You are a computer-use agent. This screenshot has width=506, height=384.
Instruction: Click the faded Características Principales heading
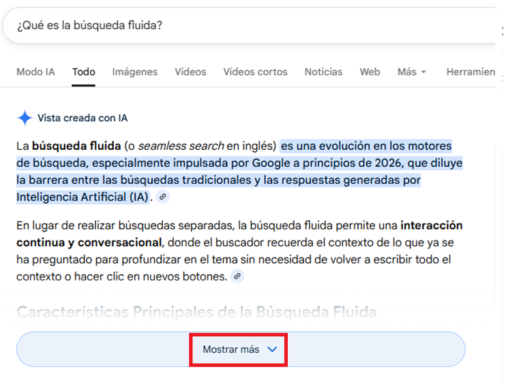pyautogui.click(x=196, y=313)
